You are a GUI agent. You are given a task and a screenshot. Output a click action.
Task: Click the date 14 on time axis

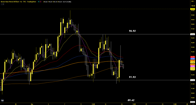point(106,104)
